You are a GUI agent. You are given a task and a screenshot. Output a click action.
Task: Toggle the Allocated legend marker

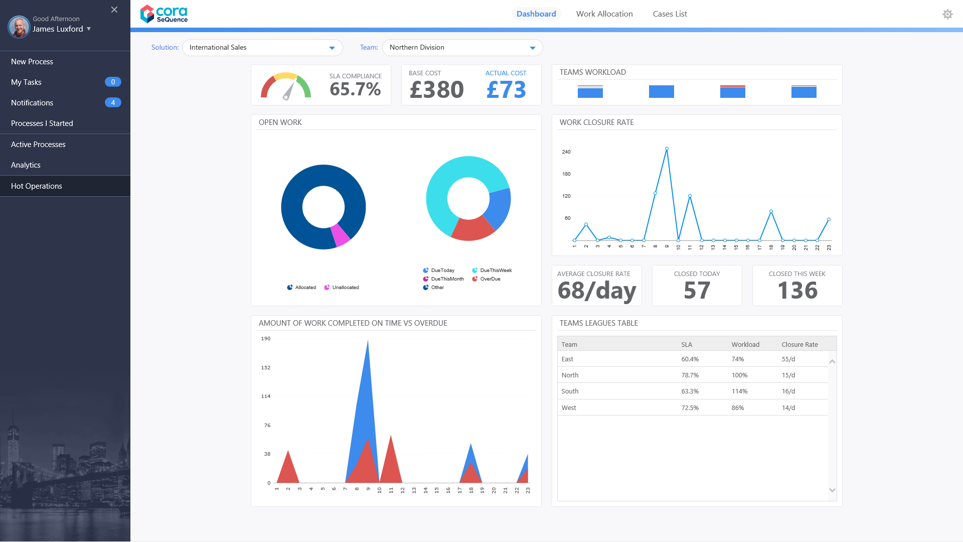(290, 288)
